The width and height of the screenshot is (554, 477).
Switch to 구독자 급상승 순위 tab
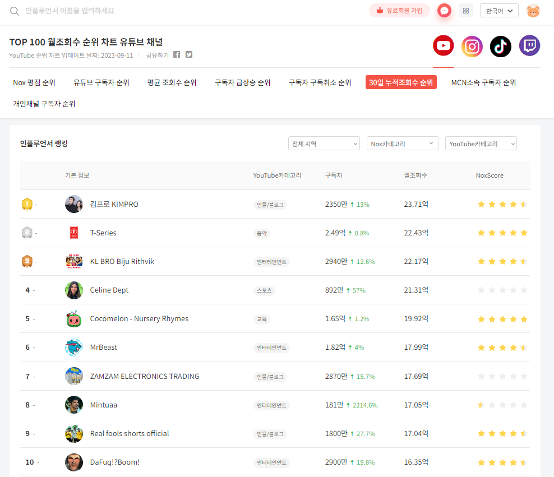[243, 82]
